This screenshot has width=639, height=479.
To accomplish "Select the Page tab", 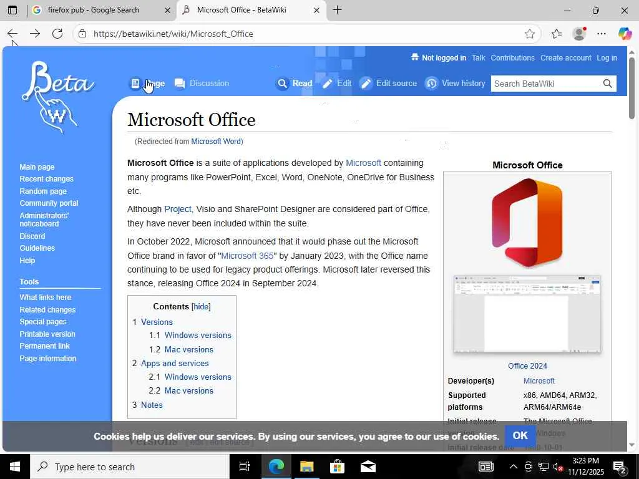I will tap(147, 84).
